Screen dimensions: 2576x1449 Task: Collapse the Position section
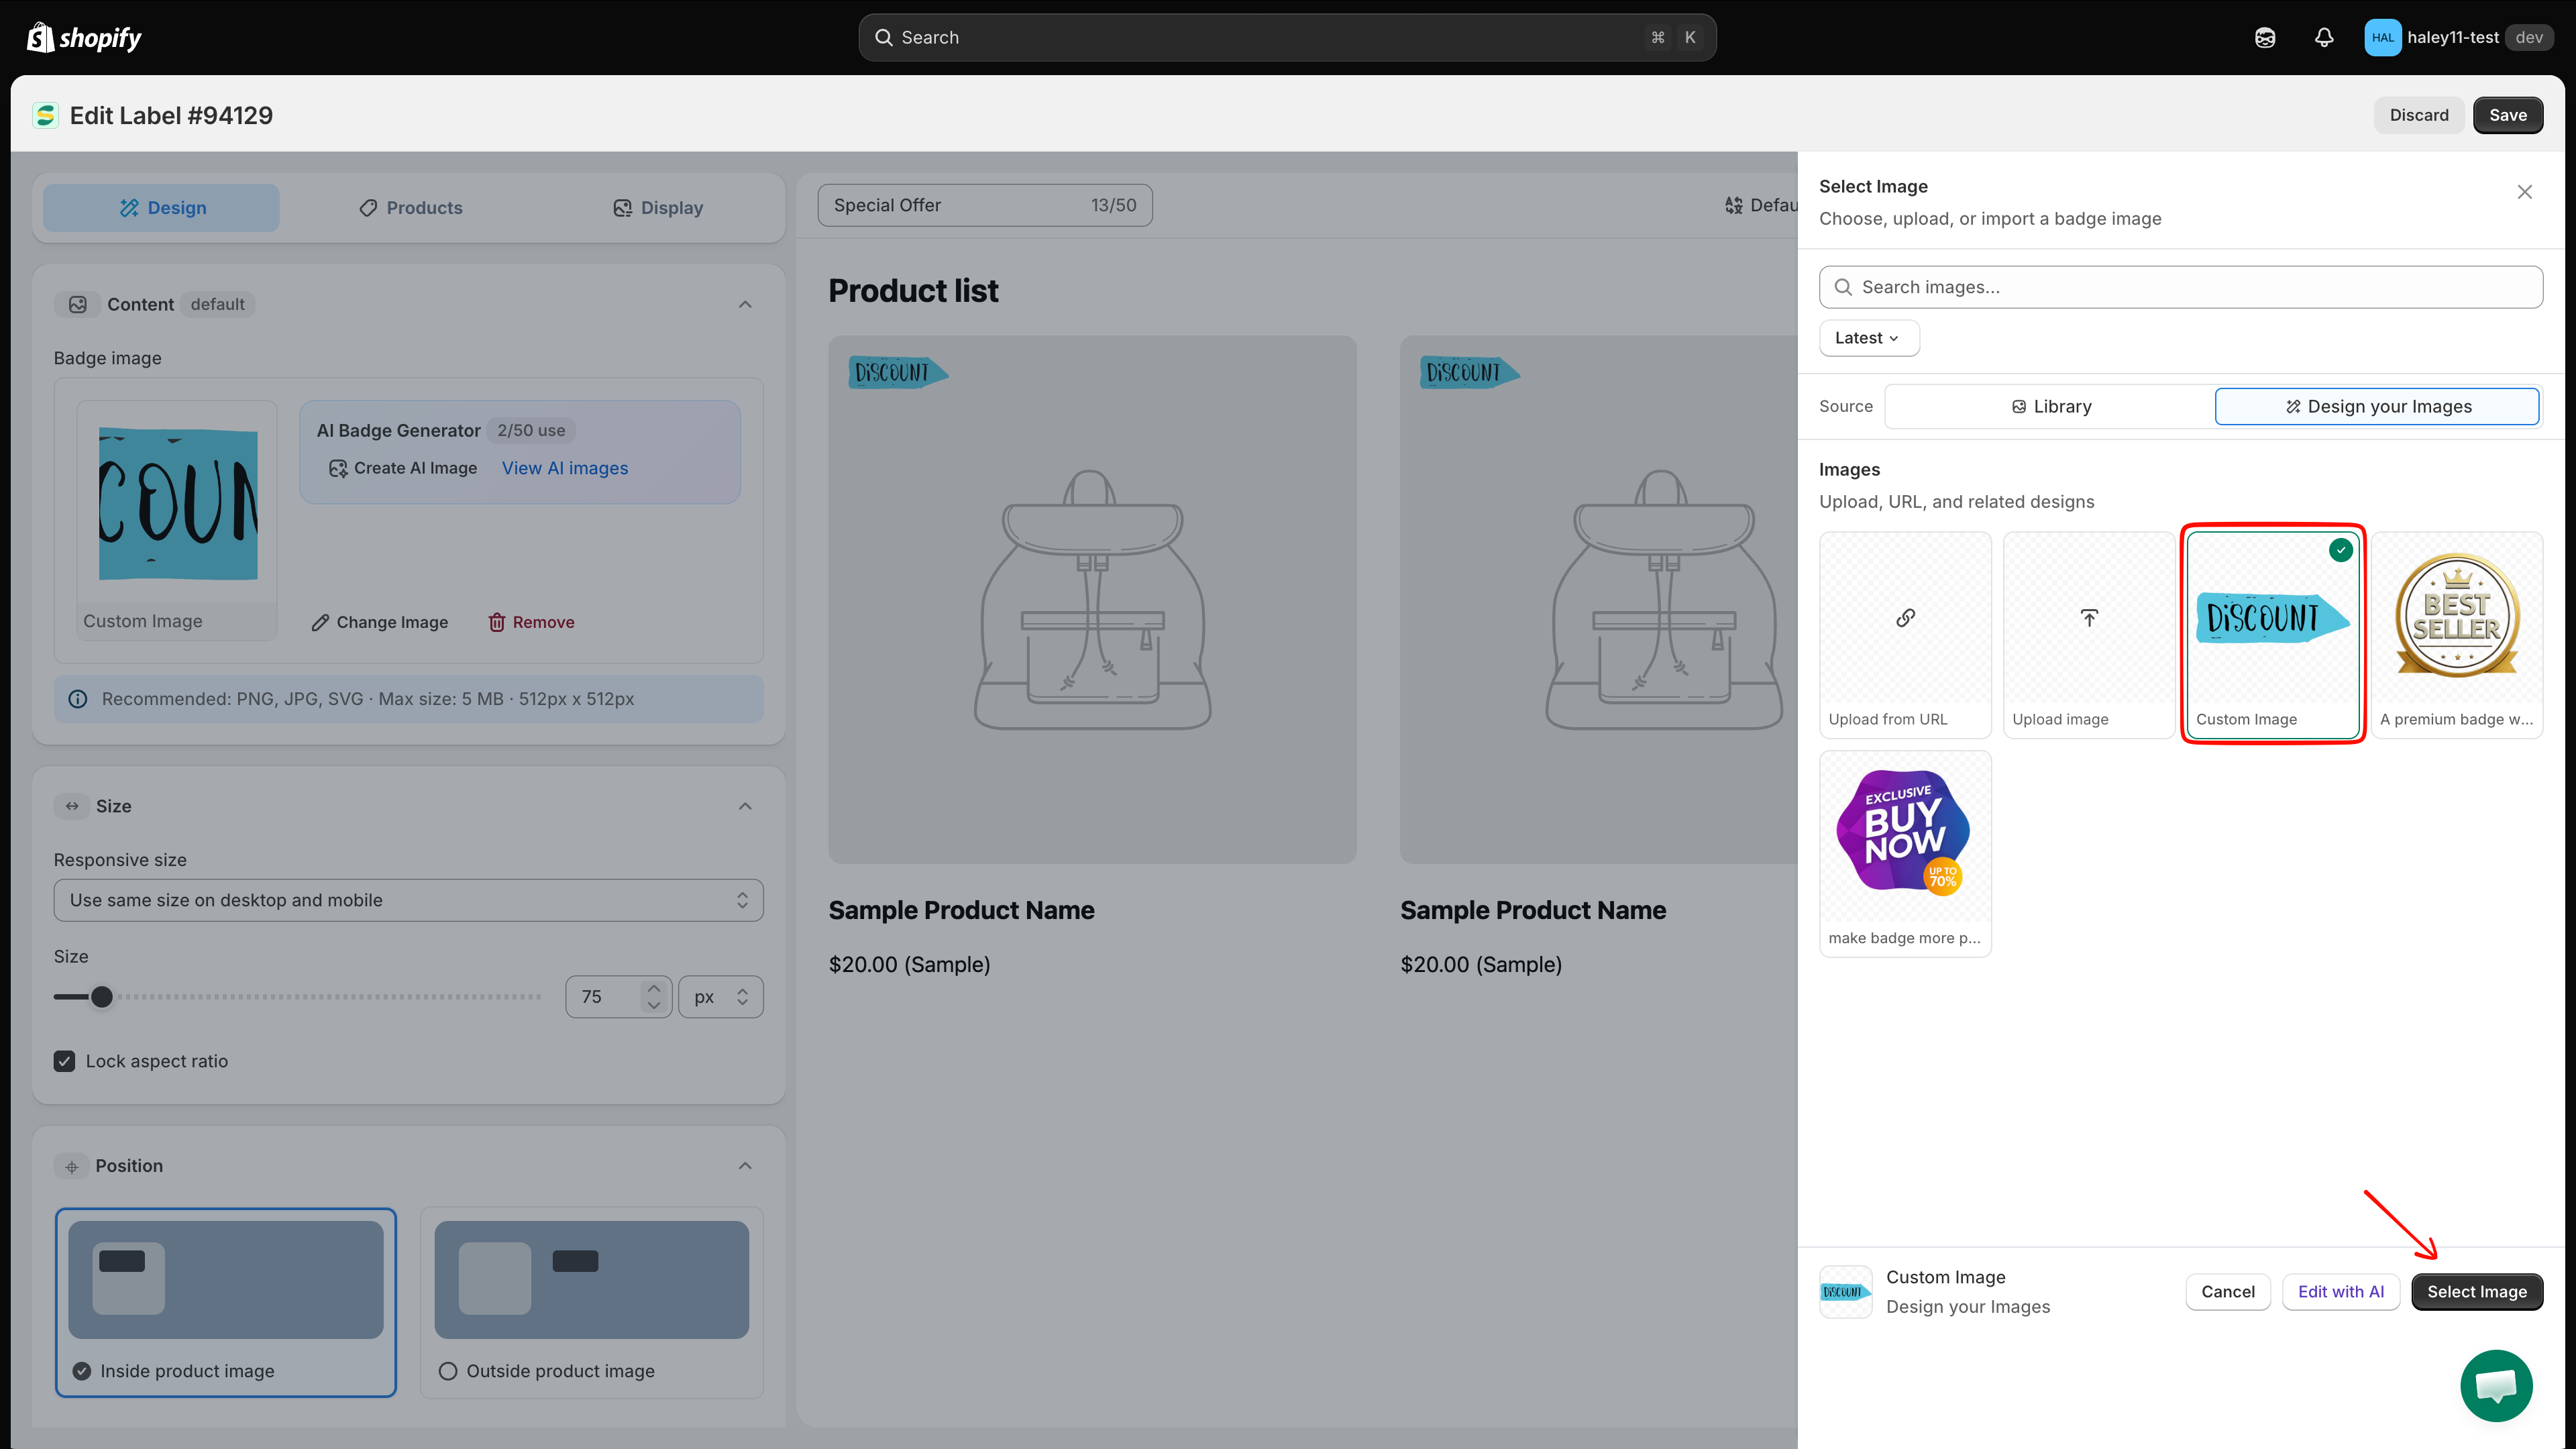pyautogui.click(x=745, y=1166)
